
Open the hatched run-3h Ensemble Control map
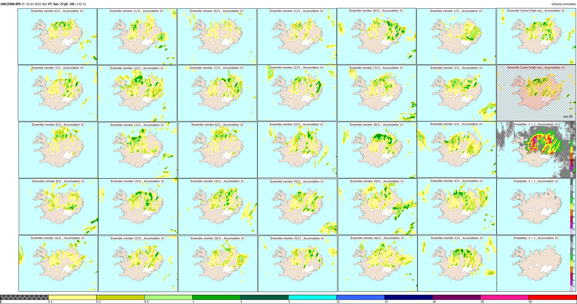pos(536,93)
